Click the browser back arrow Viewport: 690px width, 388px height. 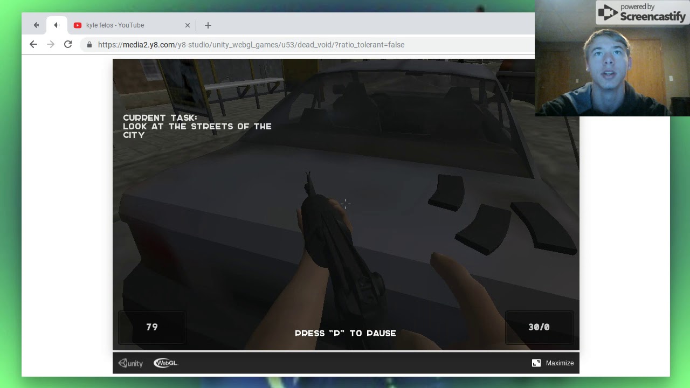pyautogui.click(x=33, y=45)
